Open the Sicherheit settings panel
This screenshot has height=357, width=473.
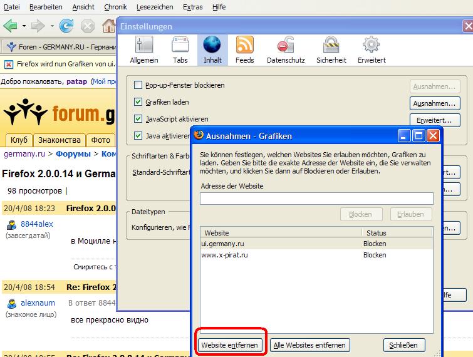331,49
